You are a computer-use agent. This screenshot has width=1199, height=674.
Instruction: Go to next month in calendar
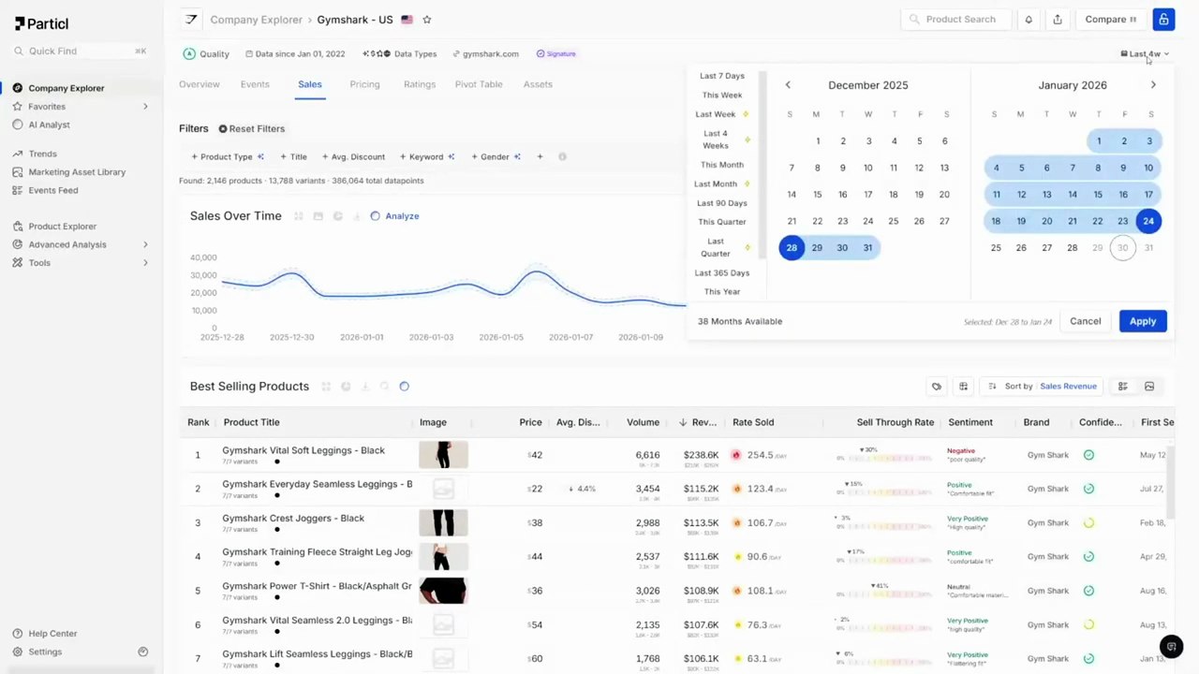point(1153,85)
